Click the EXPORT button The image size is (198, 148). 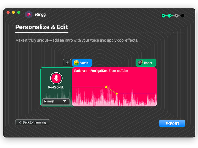[172, 124]
